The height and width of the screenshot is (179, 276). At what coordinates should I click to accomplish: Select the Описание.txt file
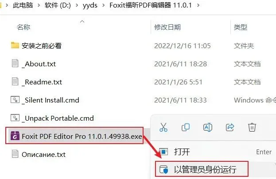[44, 154]
